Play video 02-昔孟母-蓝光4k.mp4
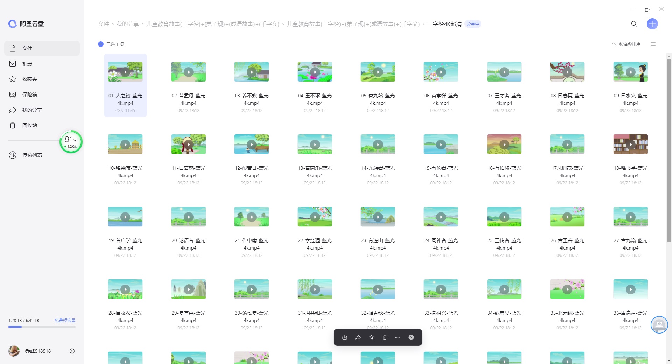 tap(189, 72)
